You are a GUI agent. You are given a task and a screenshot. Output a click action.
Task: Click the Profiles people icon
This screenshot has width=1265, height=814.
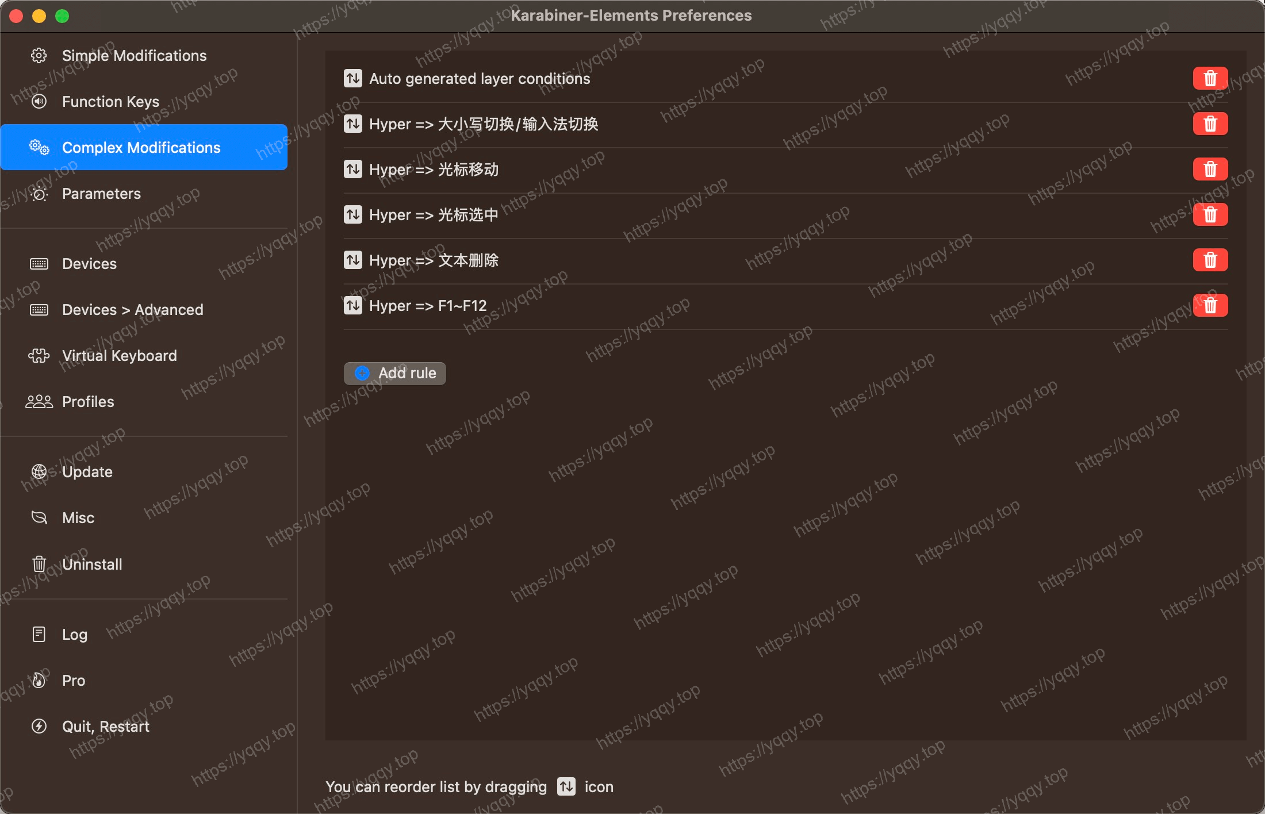coord(39,402)
